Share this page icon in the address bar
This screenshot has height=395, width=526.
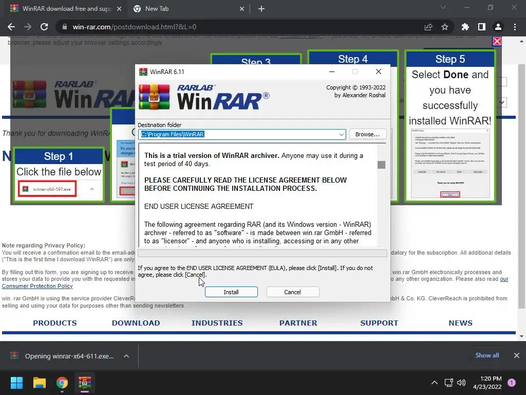[x=428, y=27]
